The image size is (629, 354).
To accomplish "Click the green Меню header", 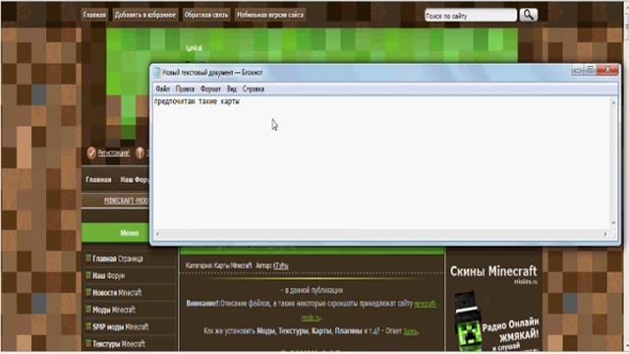I will tap(116, 233).
